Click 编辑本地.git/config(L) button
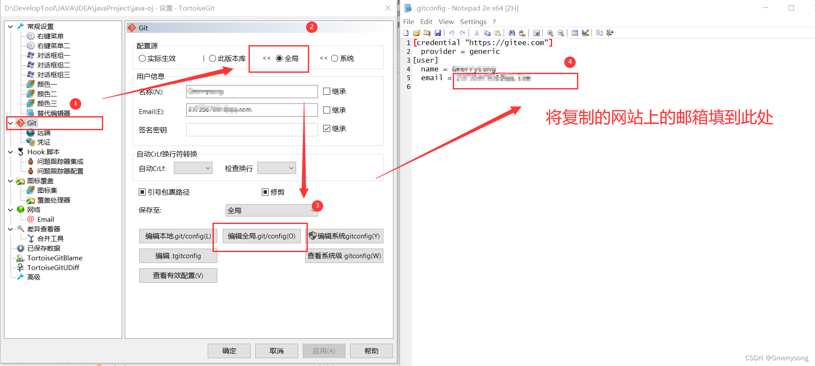 click(x=178, y=236)
